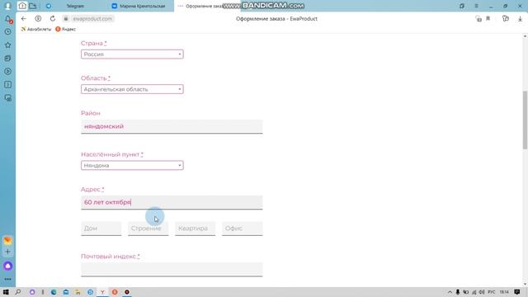Focus the Строение input field
The image size is (528, 297).
(x=148, y=229)
